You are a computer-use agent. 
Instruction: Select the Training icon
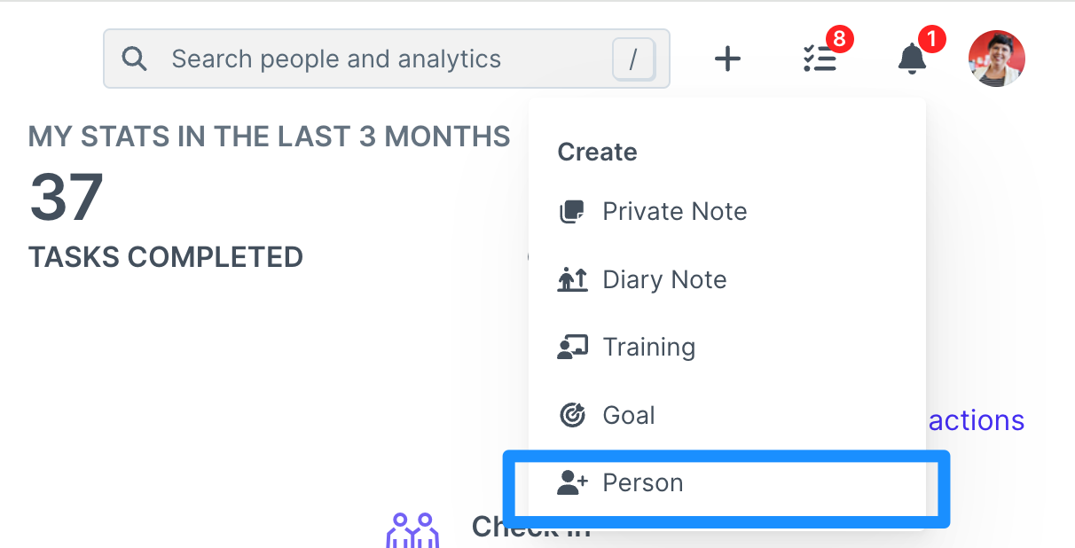573,347
